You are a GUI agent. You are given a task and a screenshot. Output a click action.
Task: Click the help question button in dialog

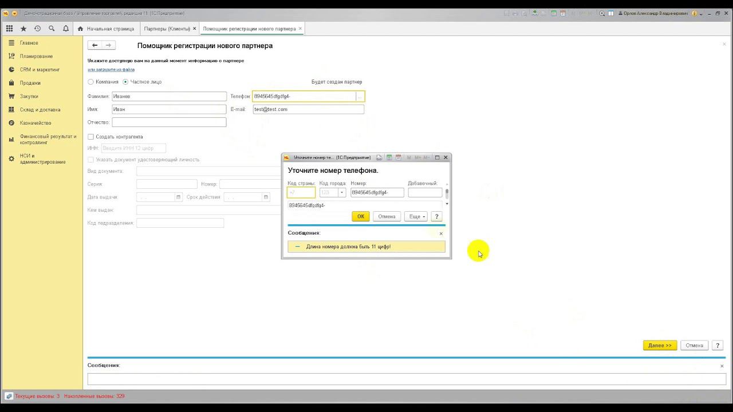point(436,216)
